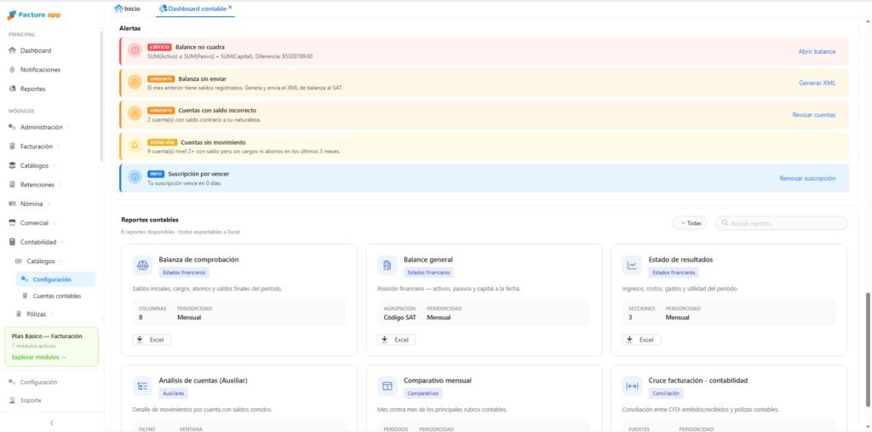Open Configuración at the sidebar bottom
Screen dimensions: 872x432
[x=38, y=383]
